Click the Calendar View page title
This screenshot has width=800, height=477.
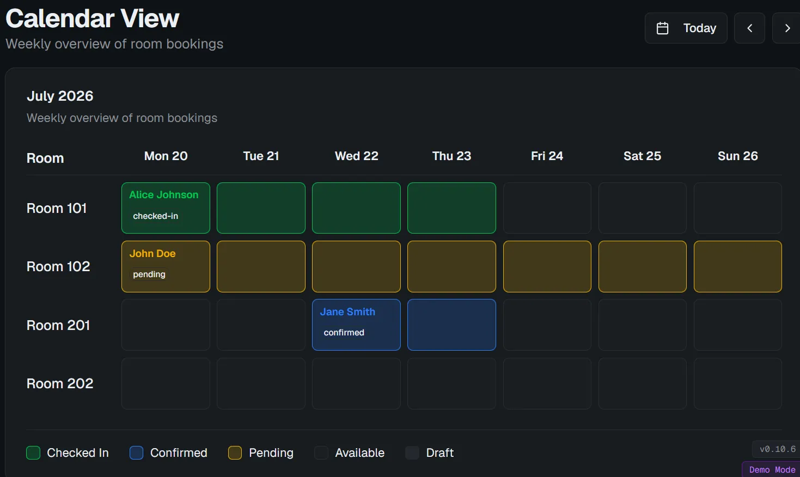pyautogui.click(x=93, y=19)
